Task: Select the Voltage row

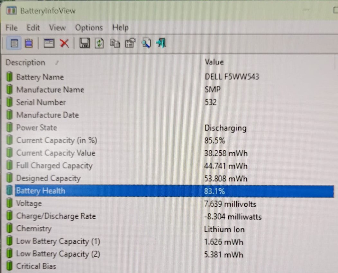Action: click(170, 203)
